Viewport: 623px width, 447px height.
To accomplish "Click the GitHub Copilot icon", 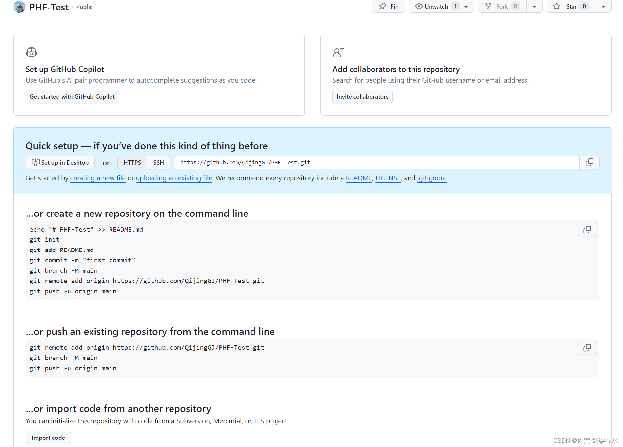I will point(31,52).
